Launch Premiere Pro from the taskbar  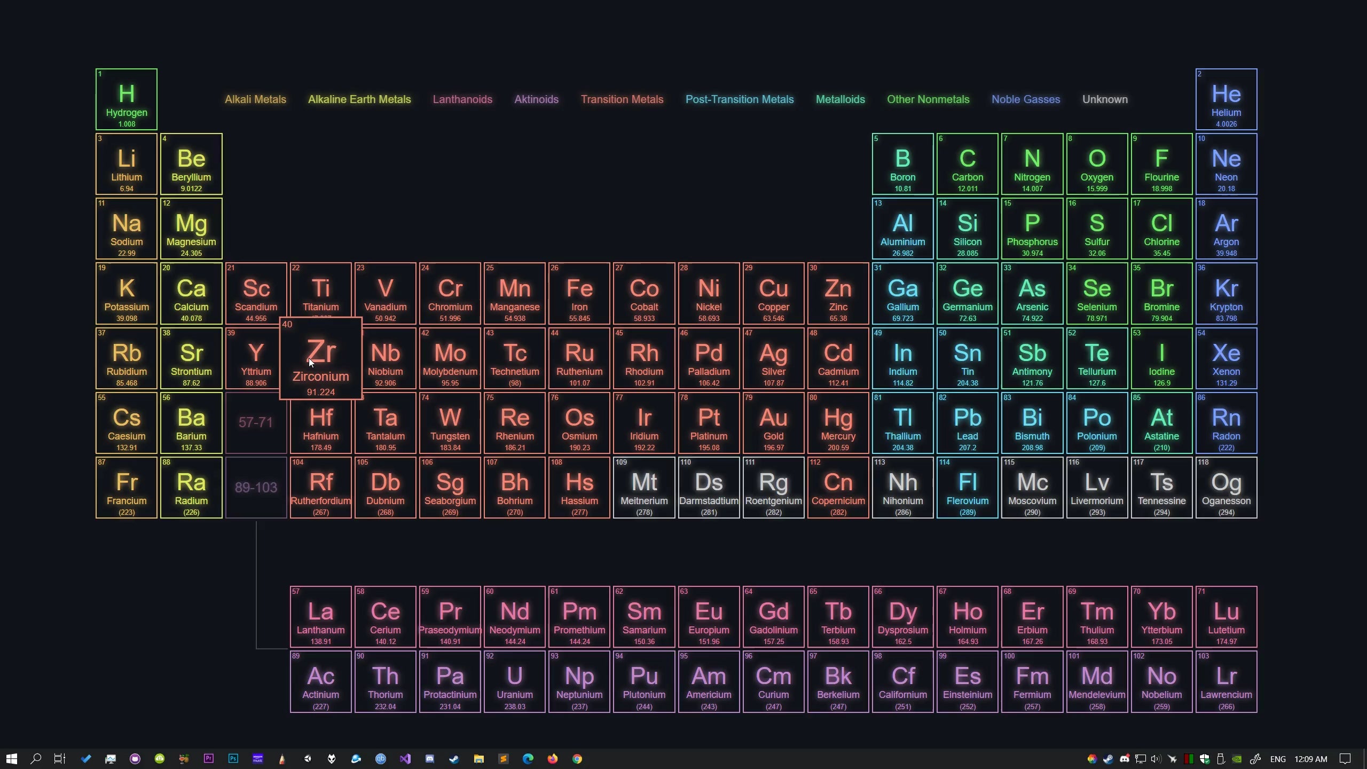click(209, 758)
